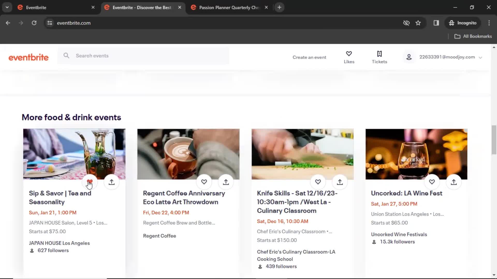The width and height of the screenshot is (497, 279).
Task: Click like icon on Knife Skills event
Action: tap(317, 182)
